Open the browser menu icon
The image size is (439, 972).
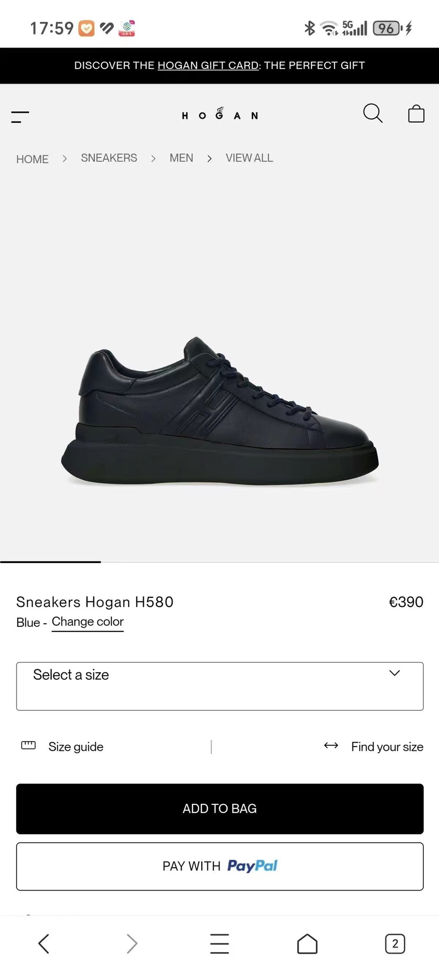[219, 944]
